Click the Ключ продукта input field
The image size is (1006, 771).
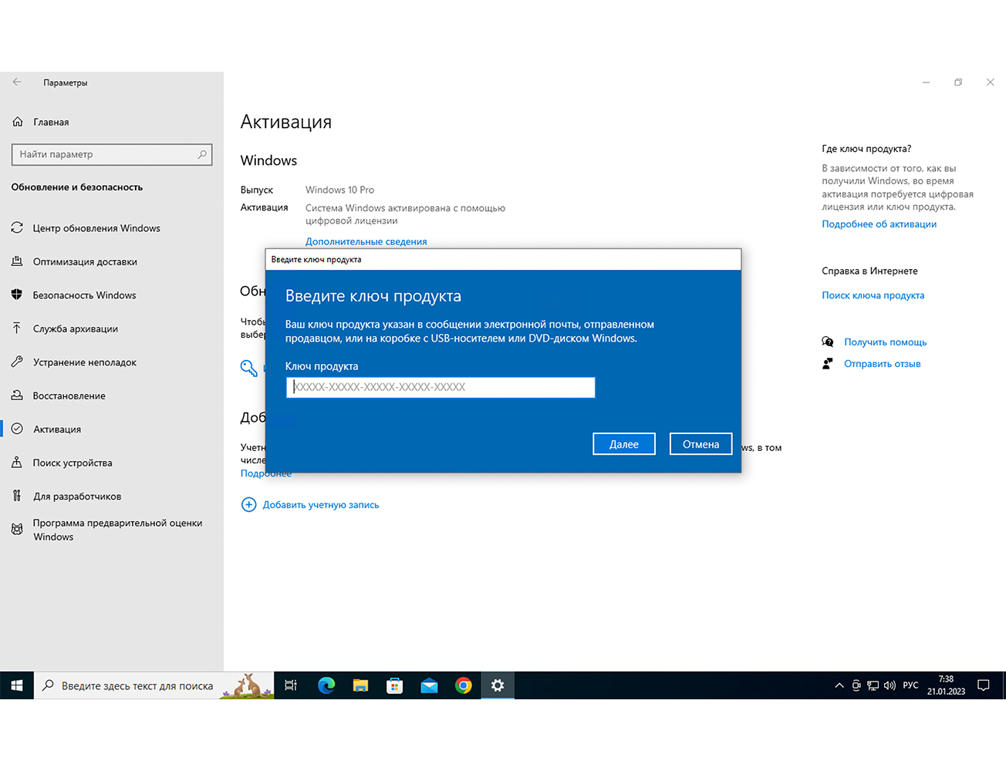pyautogui.click(x=441, y=387)
